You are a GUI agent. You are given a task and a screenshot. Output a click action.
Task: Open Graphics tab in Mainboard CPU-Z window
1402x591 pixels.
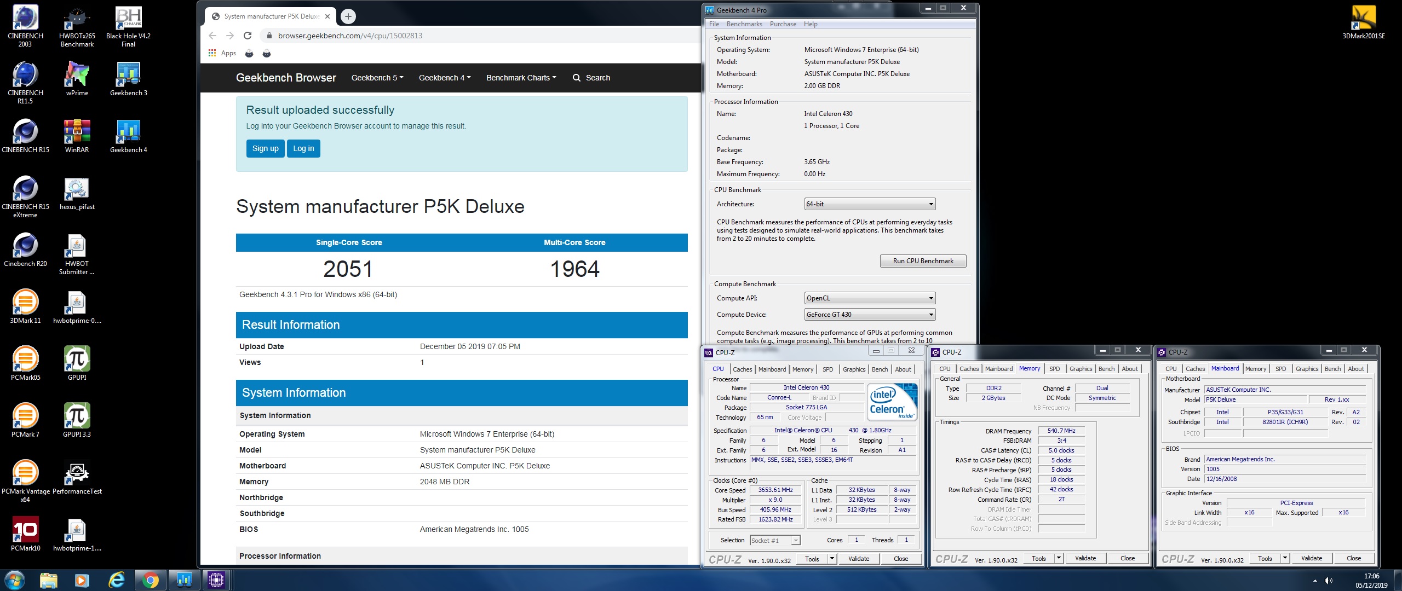click(x=1307, y=369)
